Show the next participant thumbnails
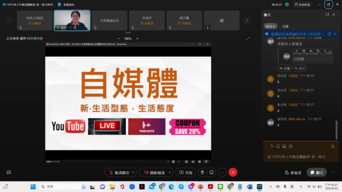This screenshot has height=192, width=342. click(x=247, y=20)
